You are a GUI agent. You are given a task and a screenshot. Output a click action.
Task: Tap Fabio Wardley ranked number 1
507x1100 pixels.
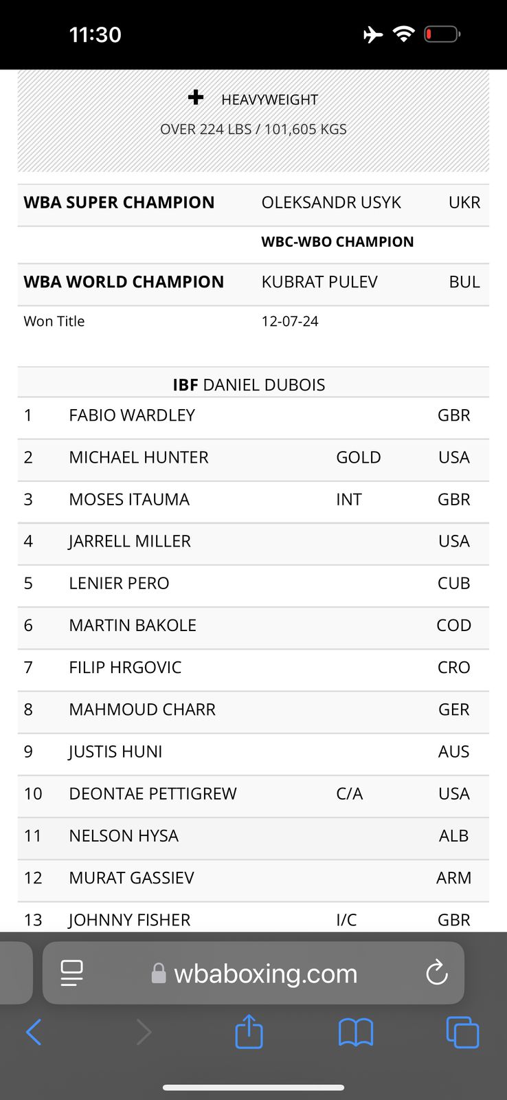tap(132, 415)
